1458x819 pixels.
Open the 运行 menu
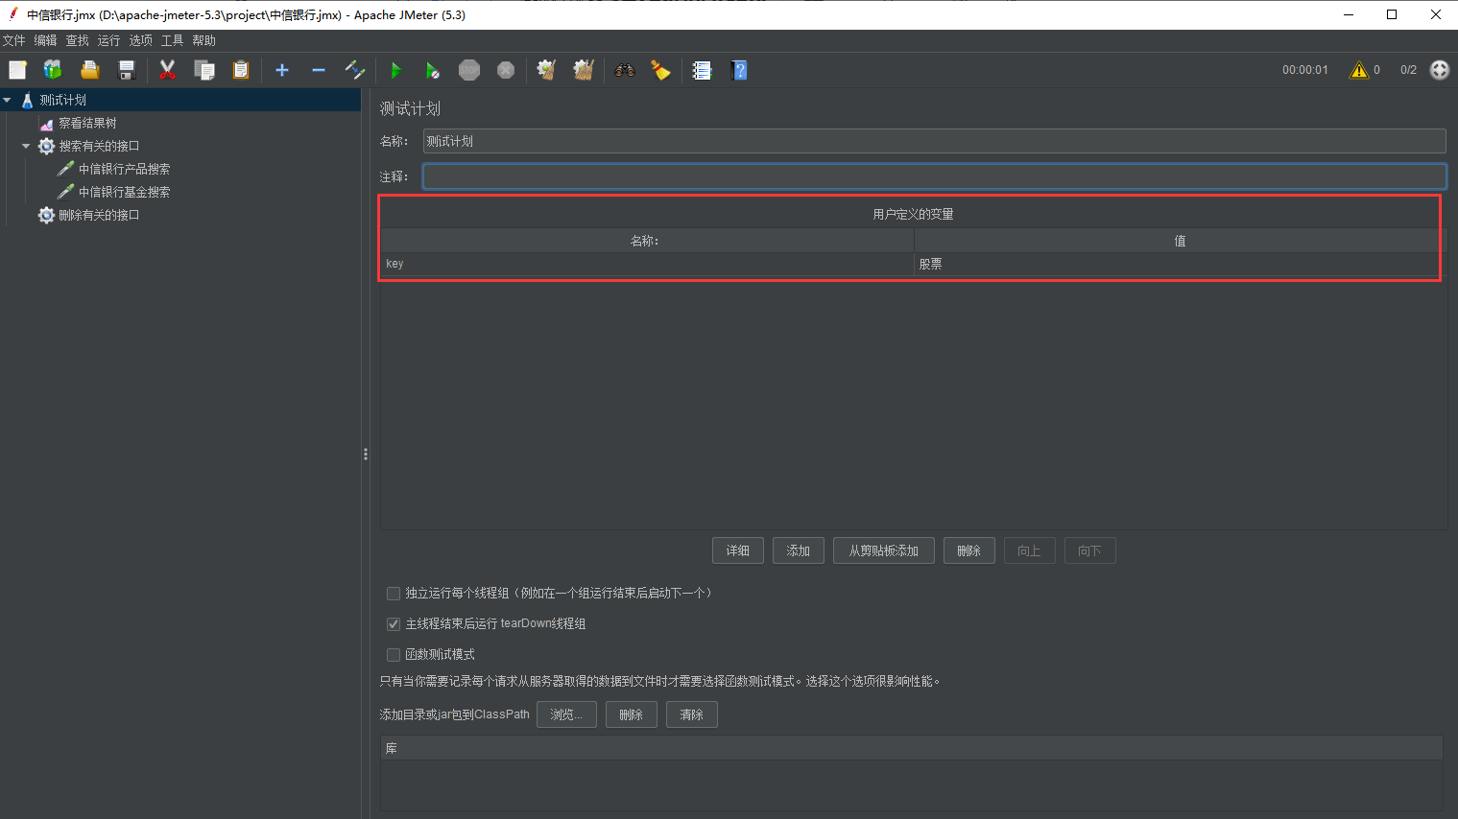pyautogui.click(x=108, y=40)
